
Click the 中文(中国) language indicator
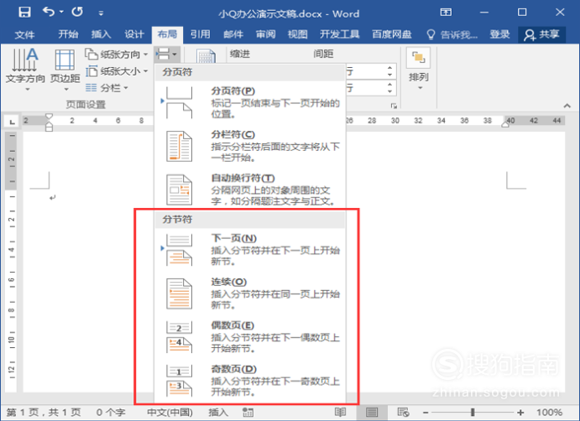tap(170, 412)
